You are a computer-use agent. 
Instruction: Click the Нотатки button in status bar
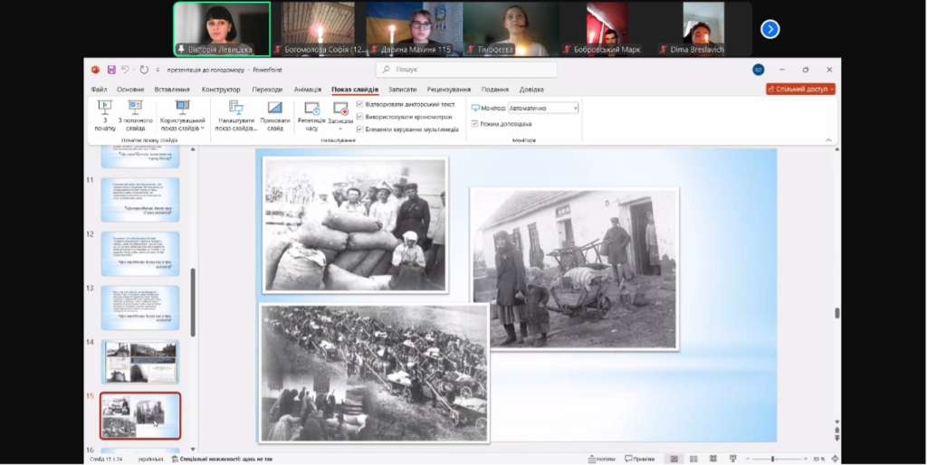(602, 459)
